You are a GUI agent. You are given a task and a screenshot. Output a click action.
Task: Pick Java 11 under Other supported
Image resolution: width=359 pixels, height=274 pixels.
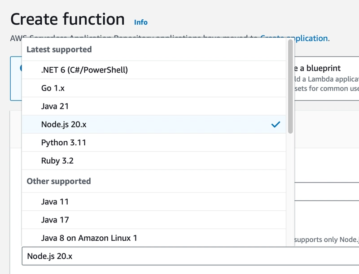coord(154,201)
